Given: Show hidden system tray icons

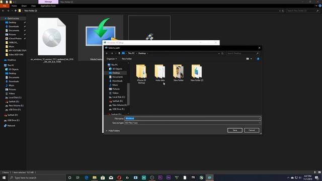Looking at the screenshot, I should [288, 177].
